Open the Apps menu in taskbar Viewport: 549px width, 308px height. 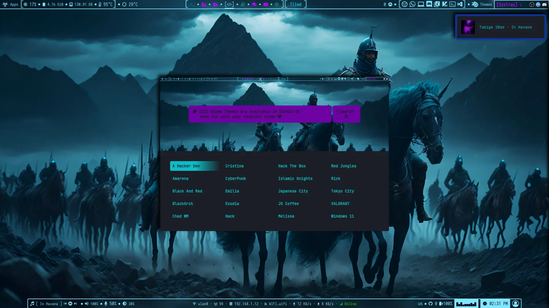click(13, 4)
